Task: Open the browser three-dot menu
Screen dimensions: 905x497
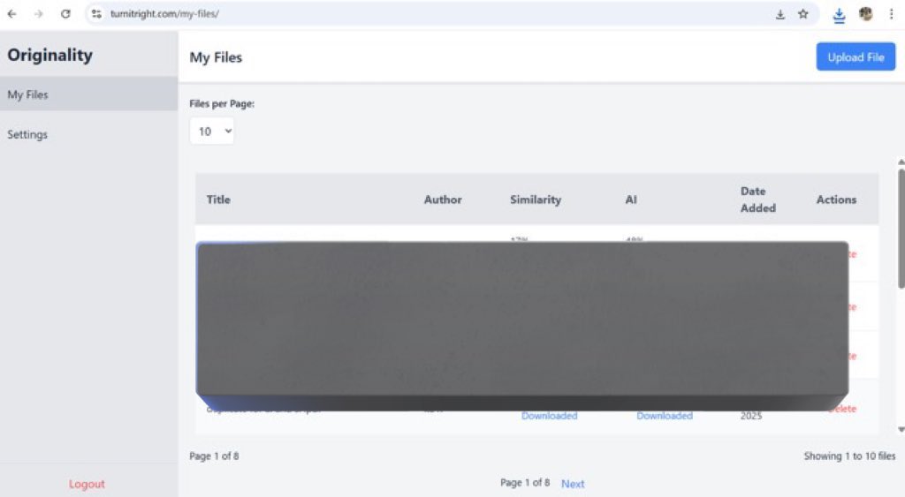Action: pos(891,14)
